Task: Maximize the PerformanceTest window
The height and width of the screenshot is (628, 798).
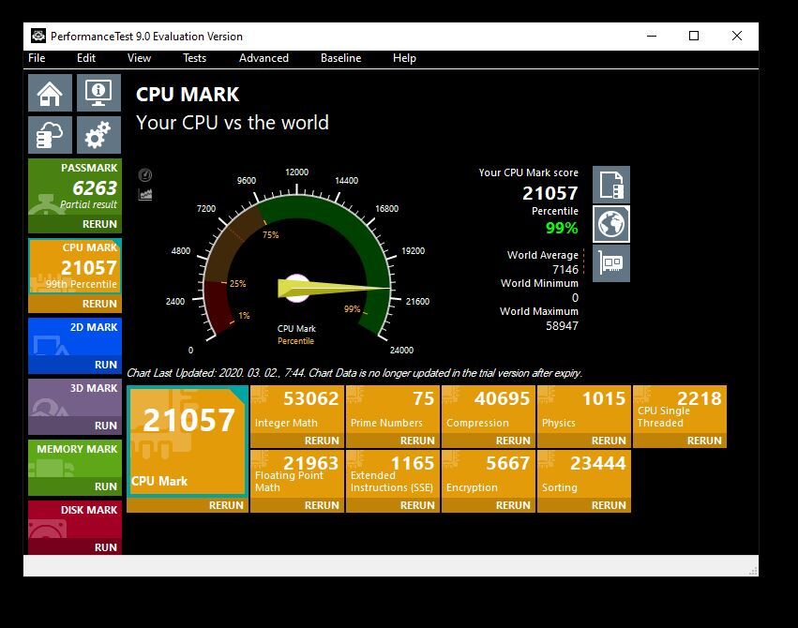Action: (x=694, y=36)
